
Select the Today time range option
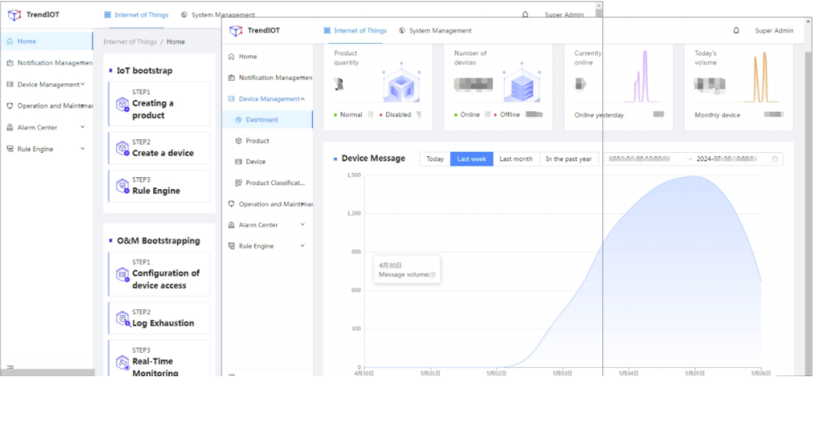tap(435, 159)
